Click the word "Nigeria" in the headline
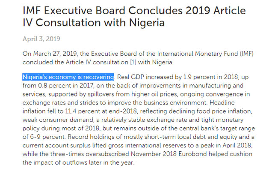278x171 pixels. point(147,23)
